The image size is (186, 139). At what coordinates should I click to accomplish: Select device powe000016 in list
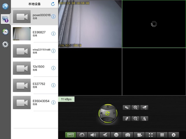[34, 16]
